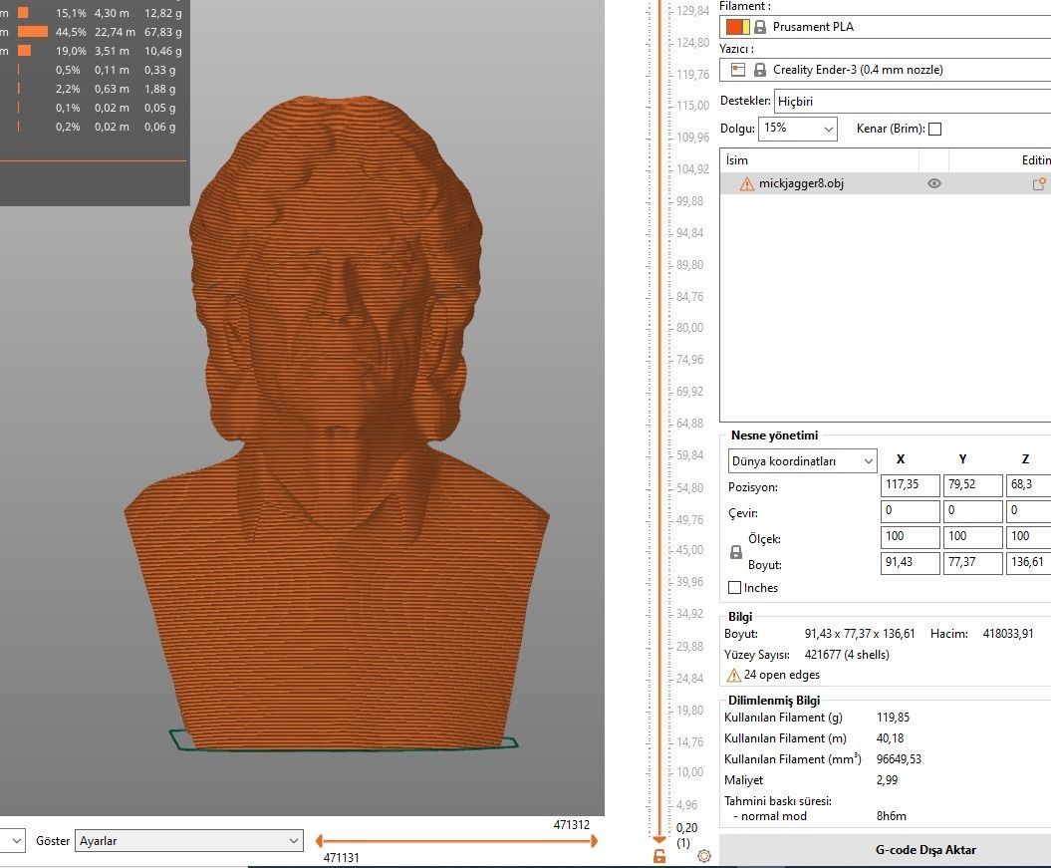Image resolution: width=1051 pixels, height=868 pixels.
Task: Enable the Kenar (Brim) checkbox
Action: 935,129
